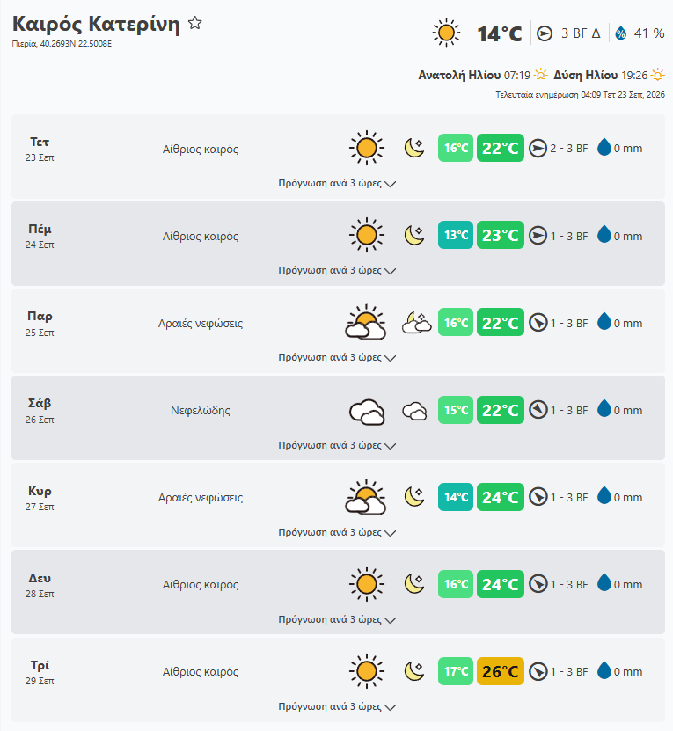This screenshot has height=731, width=673.
Task: Click the Αραιές νεφώσεις description for Παρ 25 Σεπ
Action: [201, 323]
